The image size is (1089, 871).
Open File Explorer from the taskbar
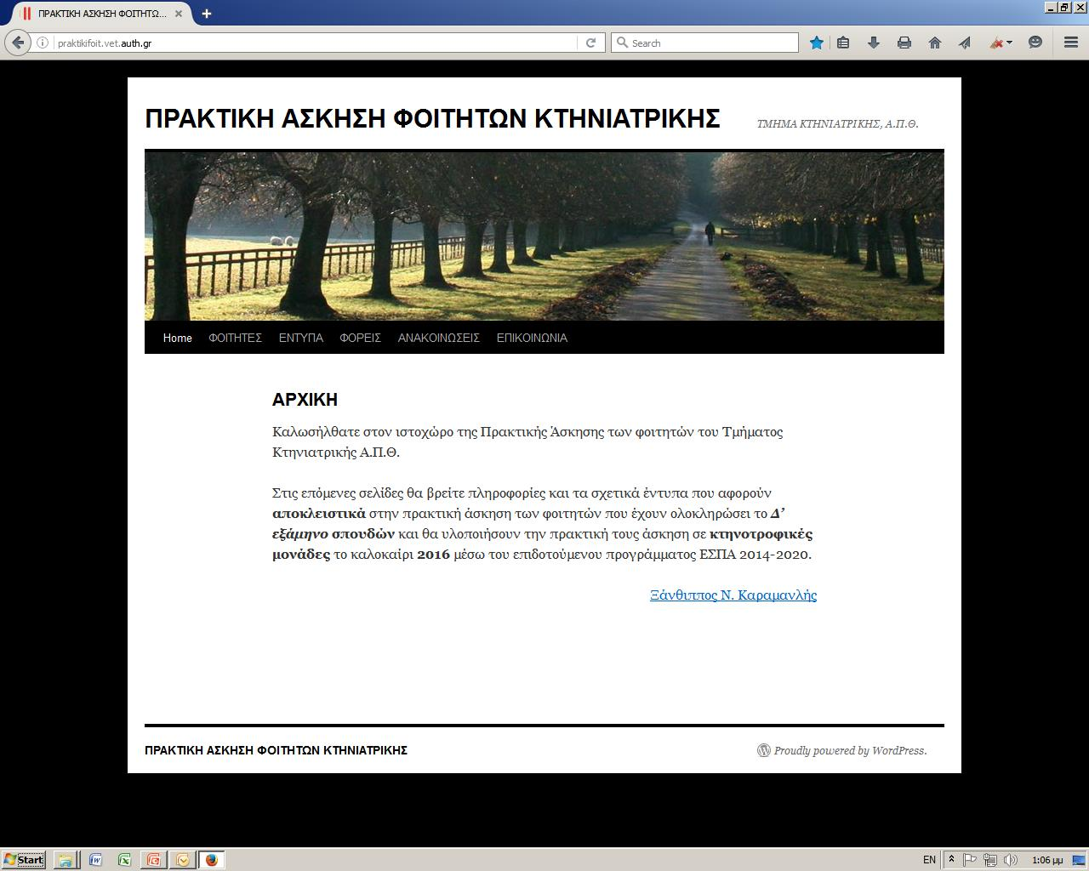click(65, 859)
